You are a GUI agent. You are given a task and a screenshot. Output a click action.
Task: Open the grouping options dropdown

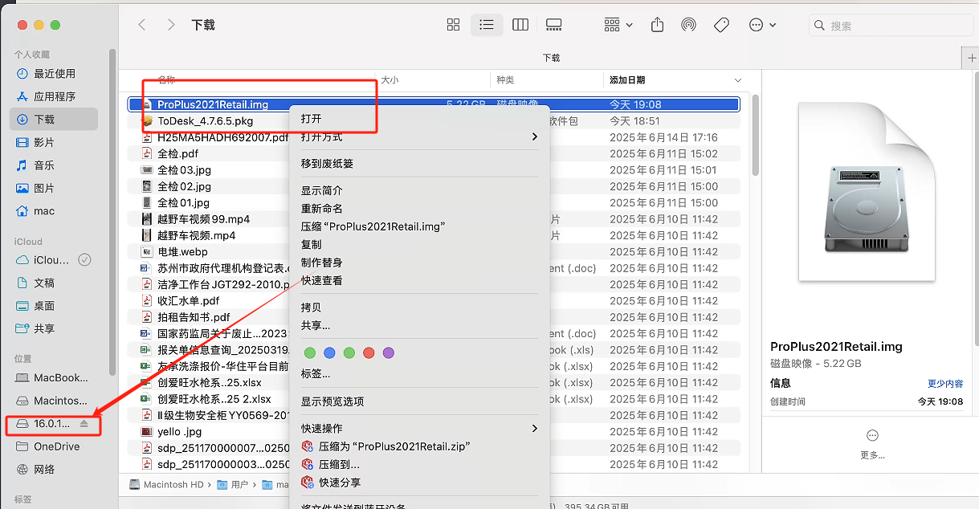coord(618,25)
